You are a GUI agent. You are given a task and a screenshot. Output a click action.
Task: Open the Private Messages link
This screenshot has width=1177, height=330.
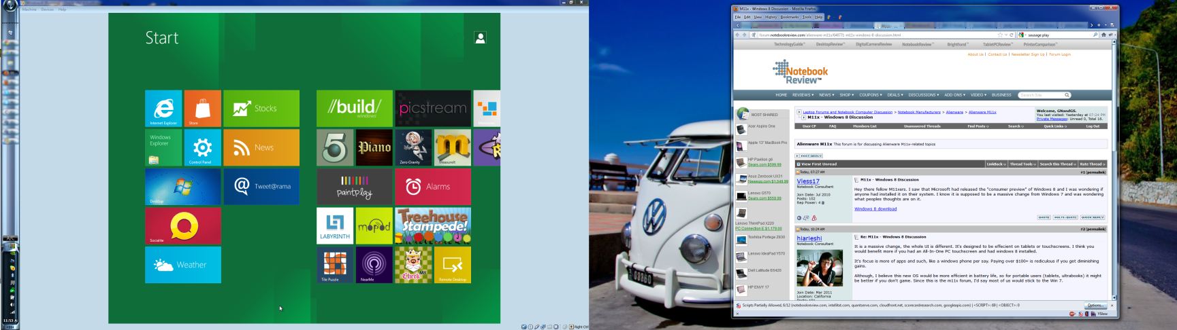[x=1052, y=119]
